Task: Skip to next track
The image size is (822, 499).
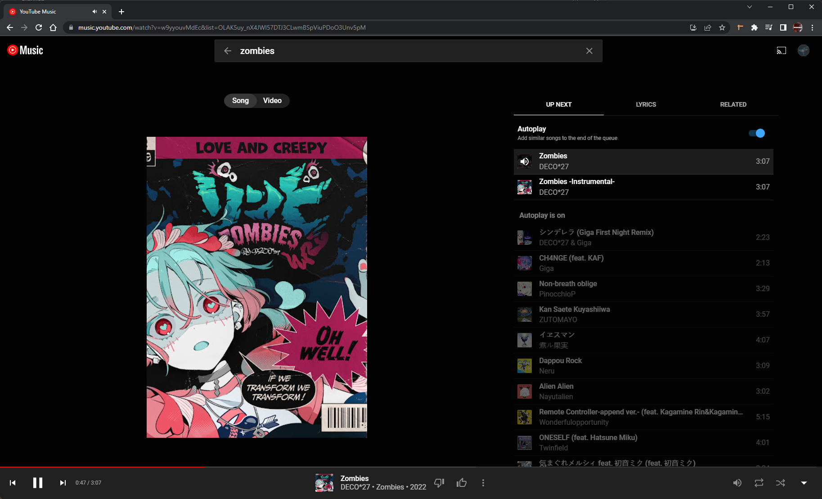Action: [x=63, y=483]
